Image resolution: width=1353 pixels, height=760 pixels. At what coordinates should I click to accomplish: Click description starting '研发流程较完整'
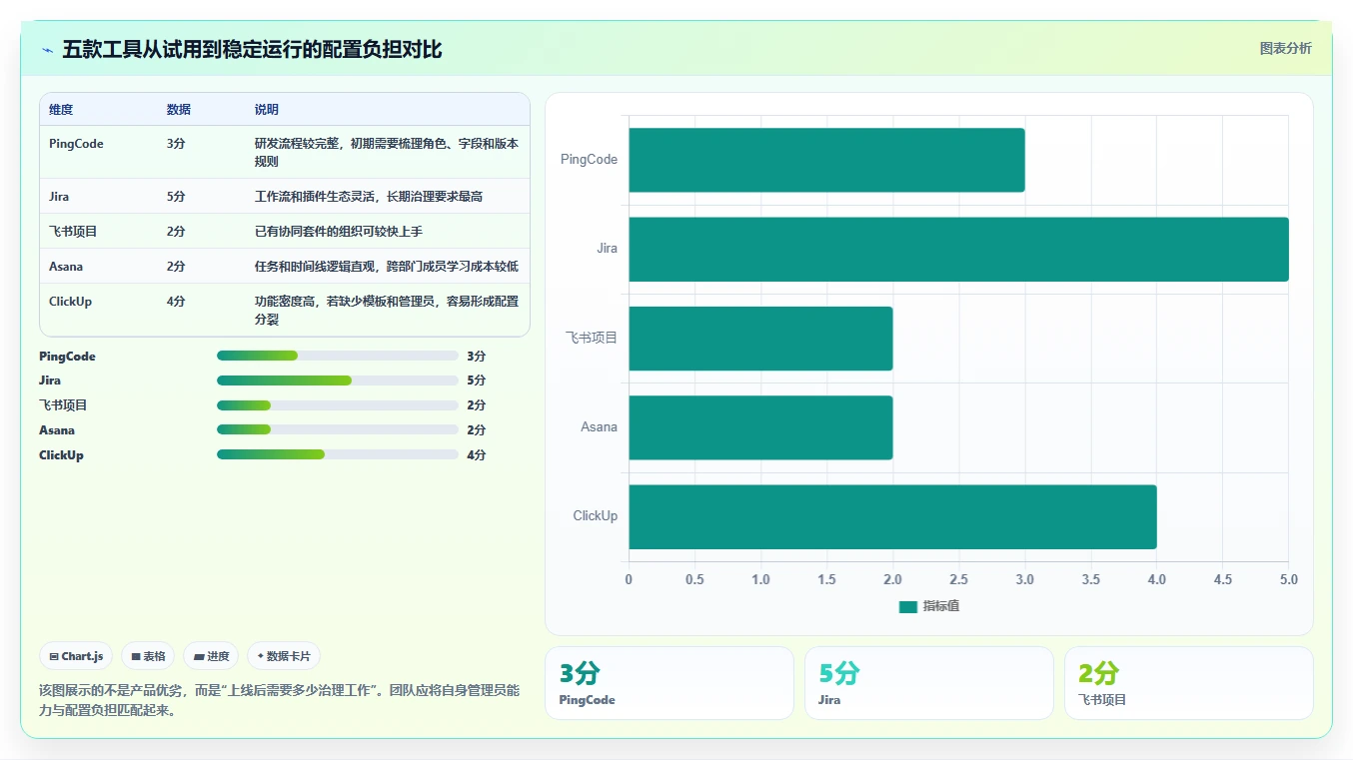[387, 153]
